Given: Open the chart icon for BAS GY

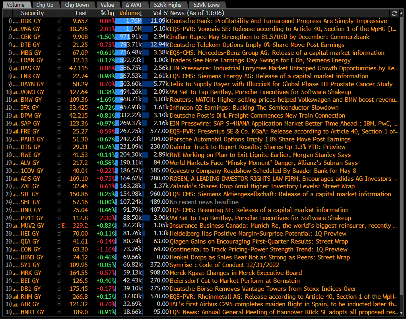Looking at the screenshot, I should 16,69.
